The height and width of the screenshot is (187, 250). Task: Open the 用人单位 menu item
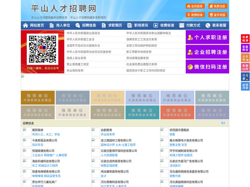click(x=63, y=25)
